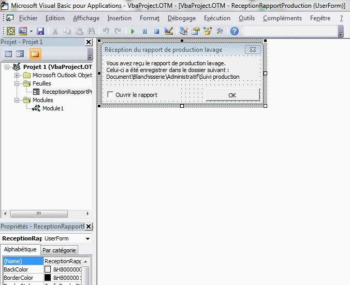Click the View Microsoft Outlook toolbar icon
The image size is (350, 285).
pos(11,31)
